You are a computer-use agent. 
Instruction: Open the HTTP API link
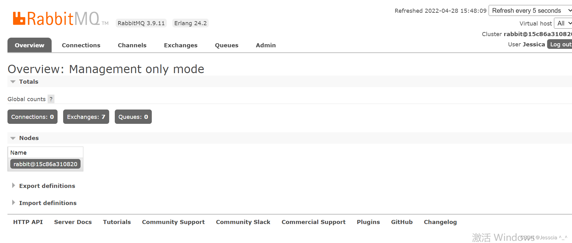pos(28,222)
